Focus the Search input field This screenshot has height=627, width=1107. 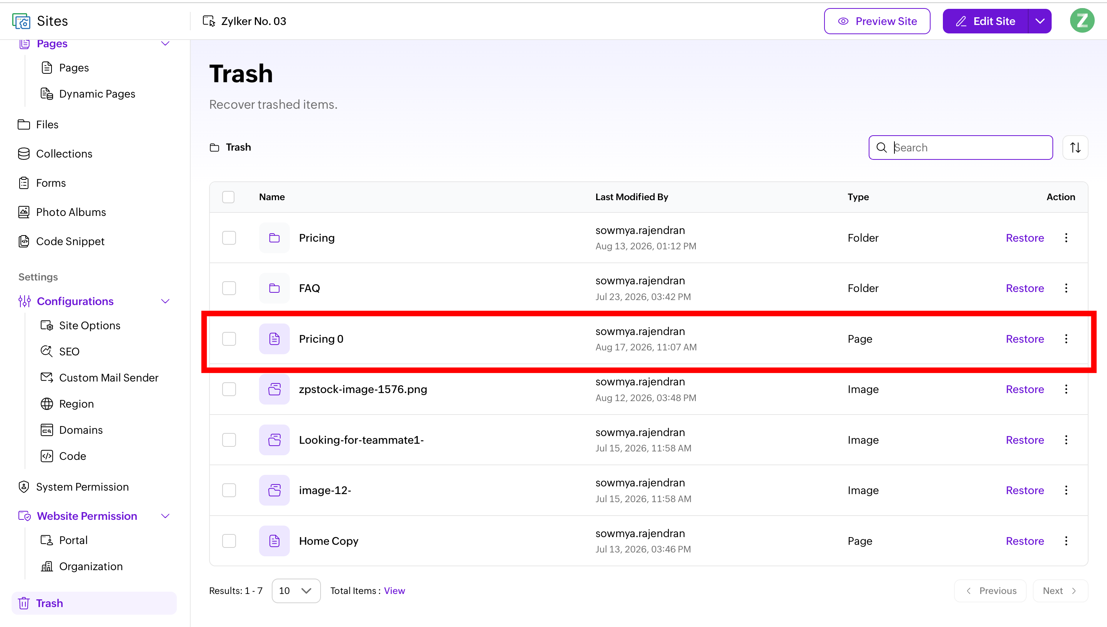pyautogui.click(x=961, y=148)
